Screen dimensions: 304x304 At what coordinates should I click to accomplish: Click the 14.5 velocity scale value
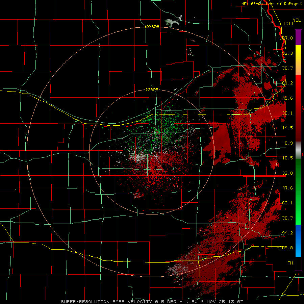tap(287, 128)
